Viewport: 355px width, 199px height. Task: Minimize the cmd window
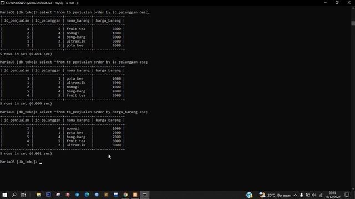pyautogui.click(x=326, y=3)
